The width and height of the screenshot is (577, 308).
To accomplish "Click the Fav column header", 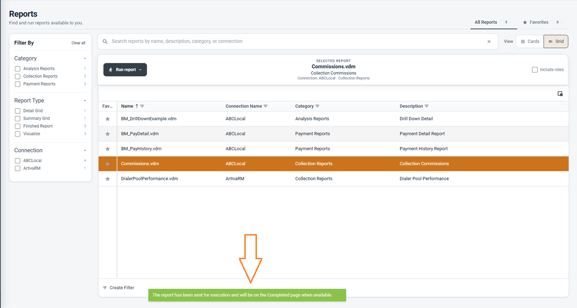I will point(107,106).
